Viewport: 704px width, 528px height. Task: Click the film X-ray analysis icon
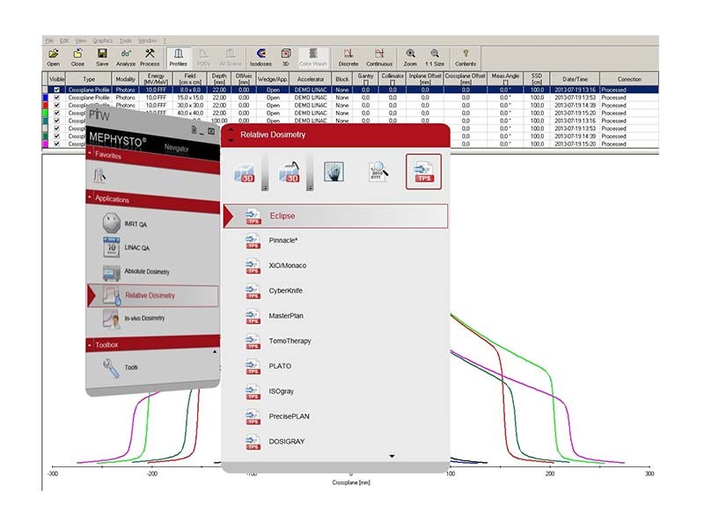pyautogui.click(x=334, y=172)
